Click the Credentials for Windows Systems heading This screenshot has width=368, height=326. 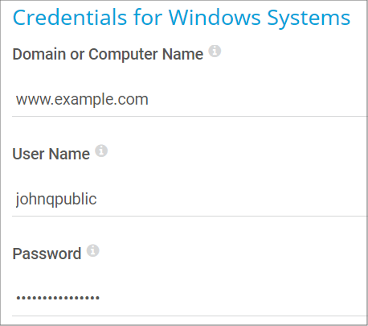[x=182, y=18]
